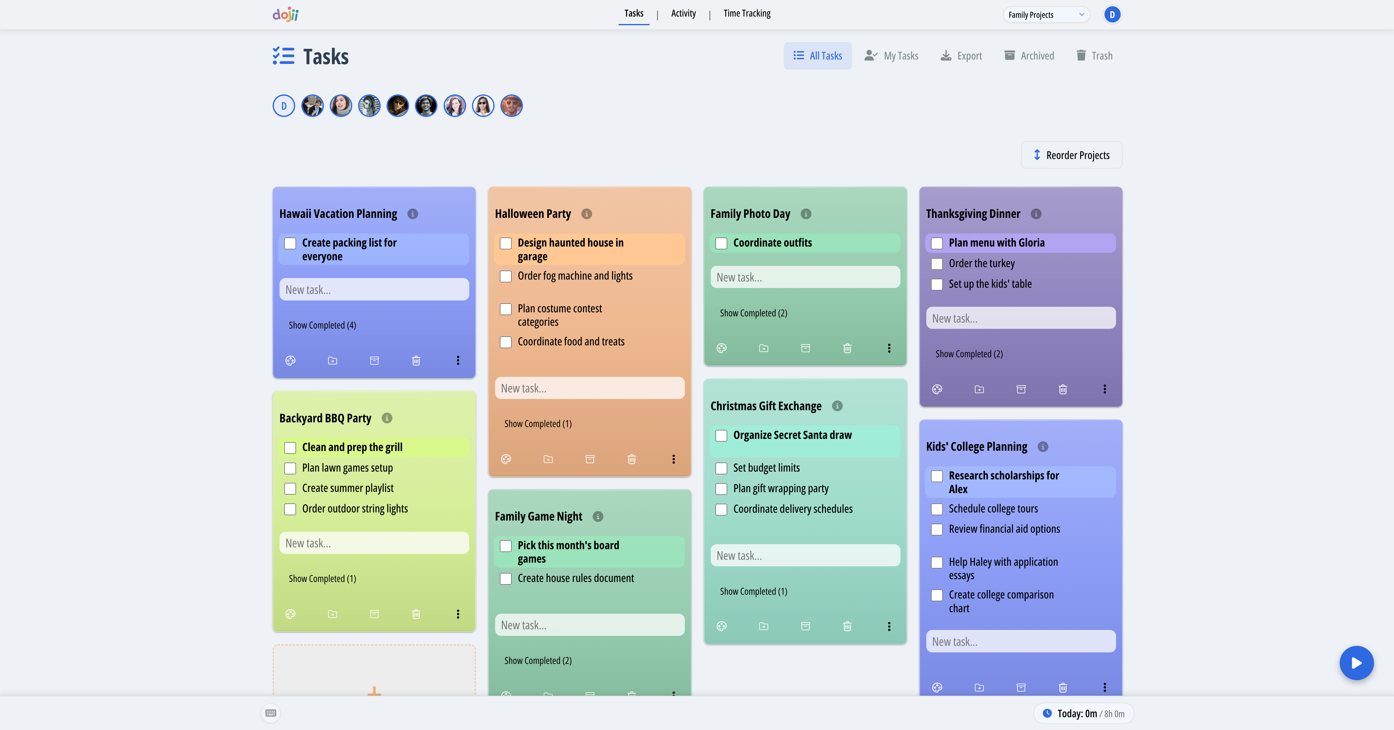Open color picker for Kids' College Planning
1394x730 pixels.
[938, 687]
